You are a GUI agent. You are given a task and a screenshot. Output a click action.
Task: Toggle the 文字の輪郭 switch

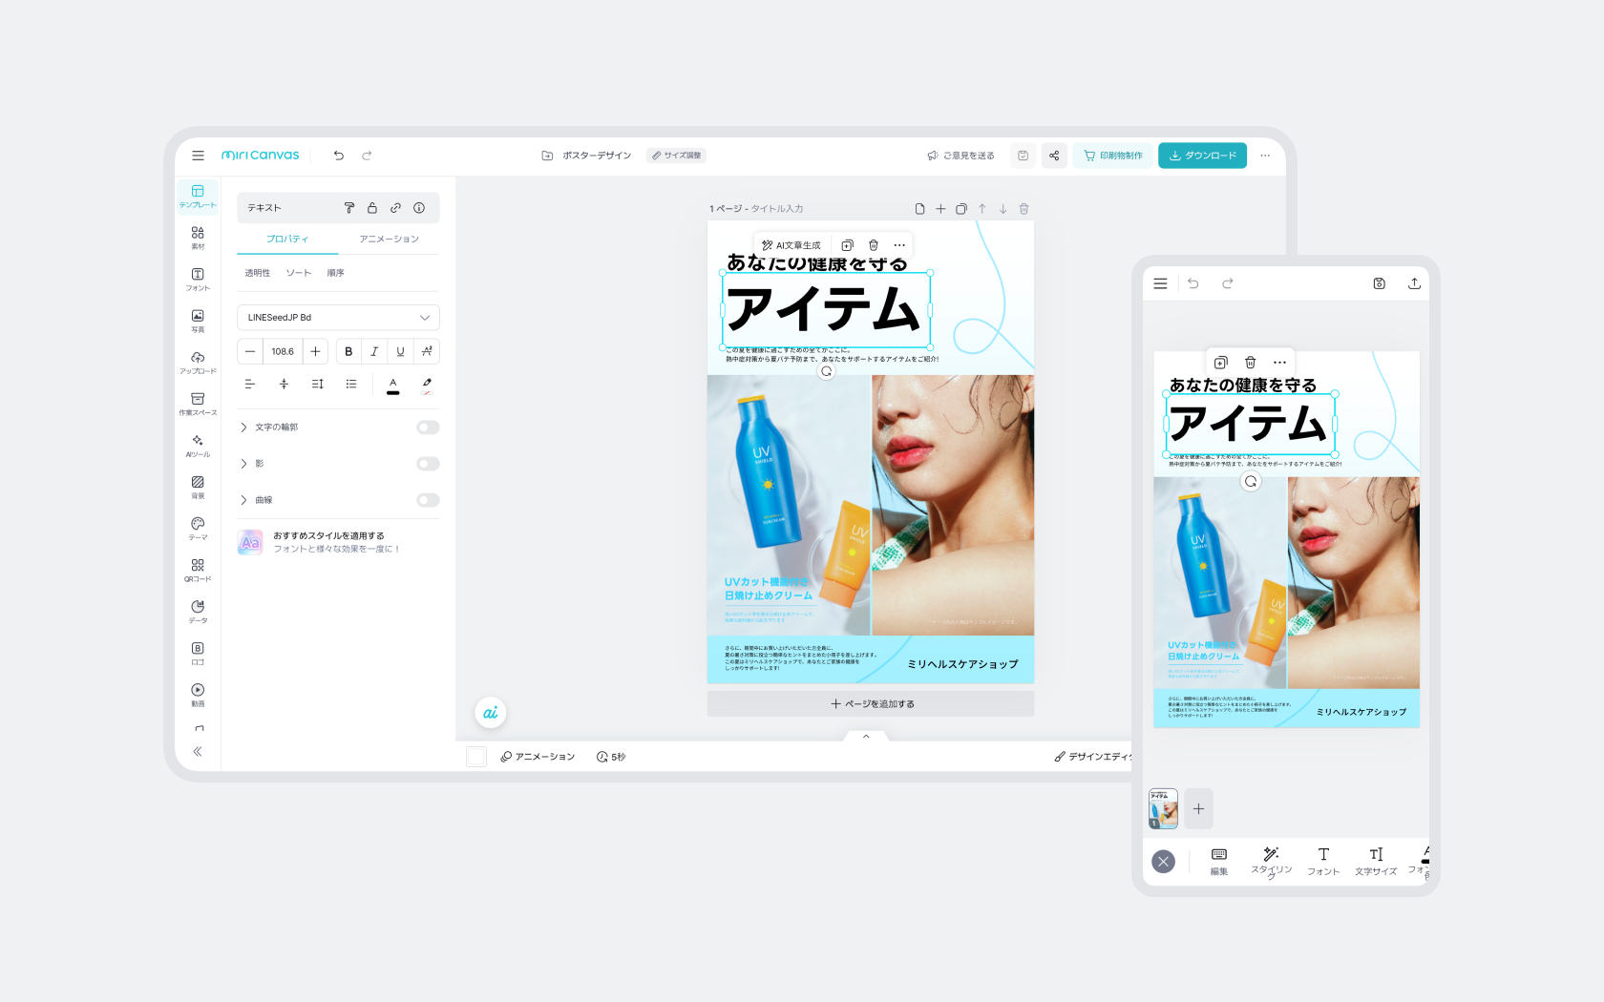coord(428,428)
